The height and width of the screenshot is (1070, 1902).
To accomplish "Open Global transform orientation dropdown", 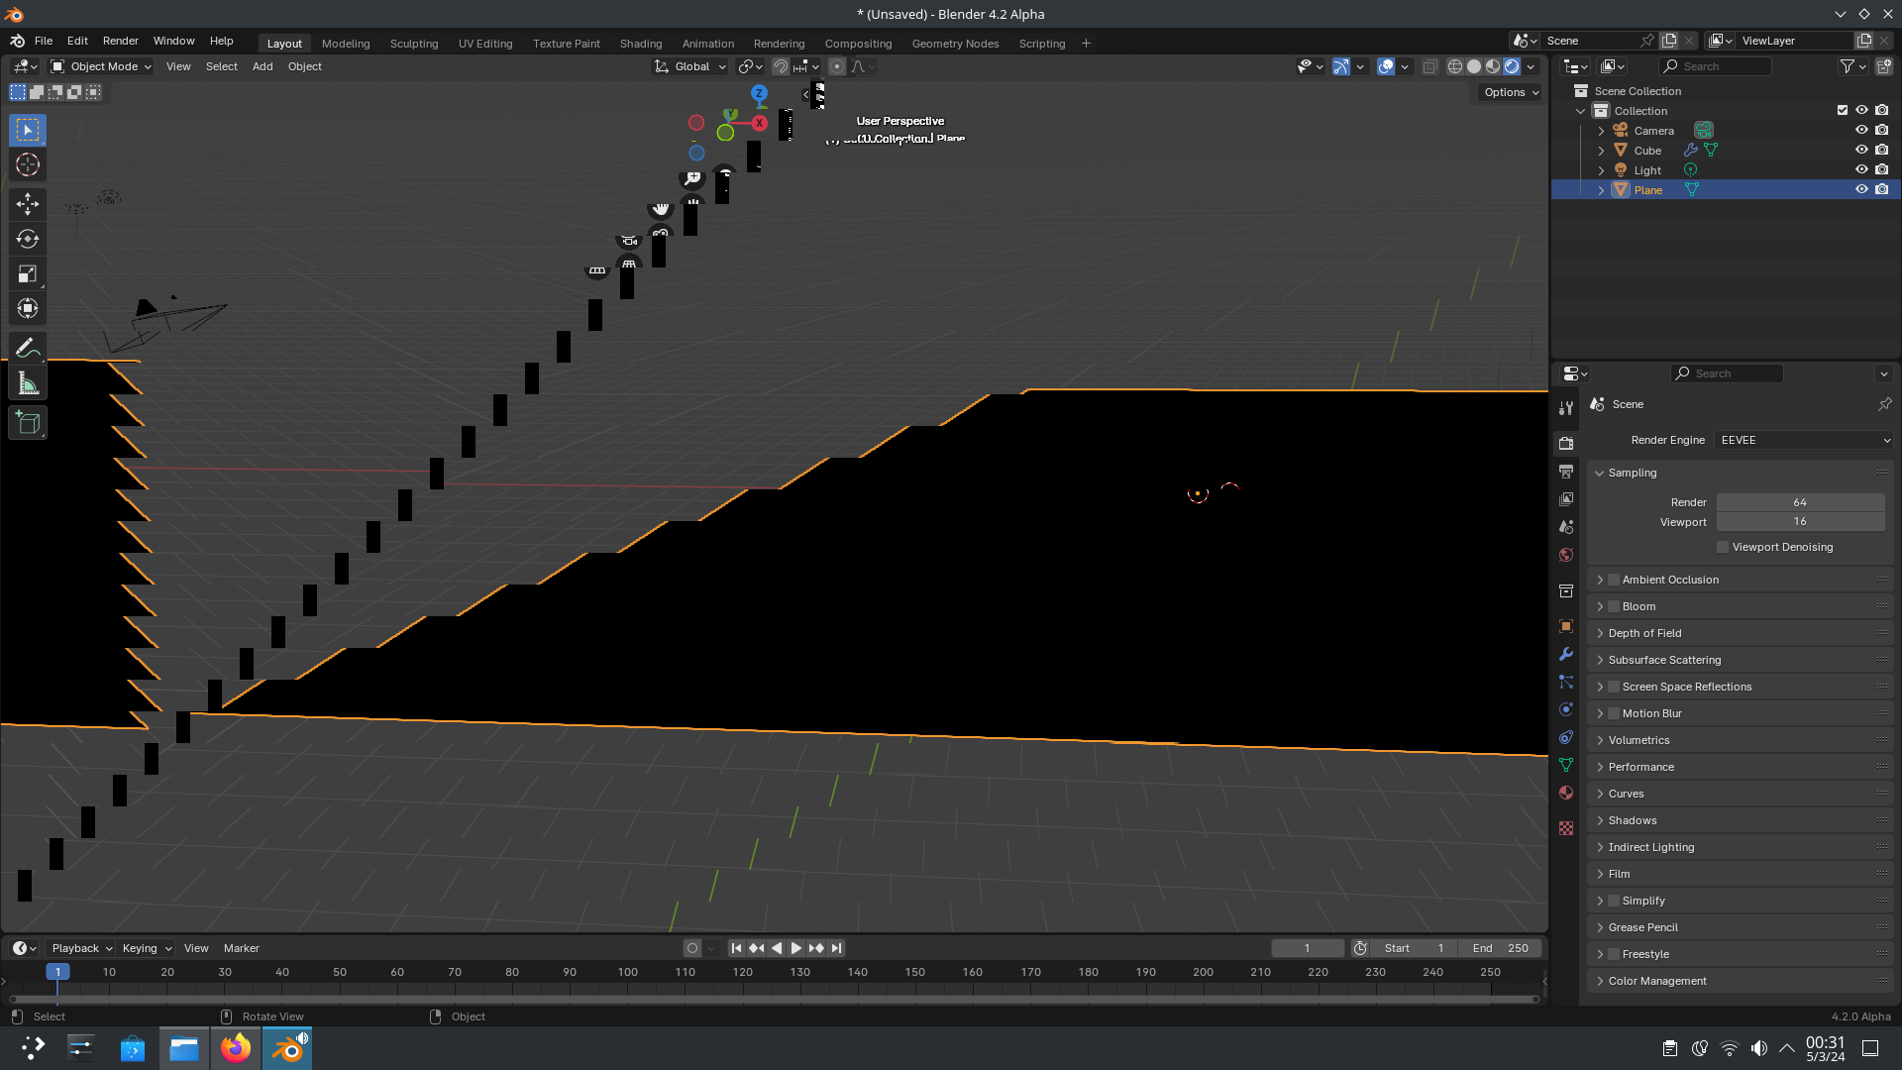I will (690, 66).
